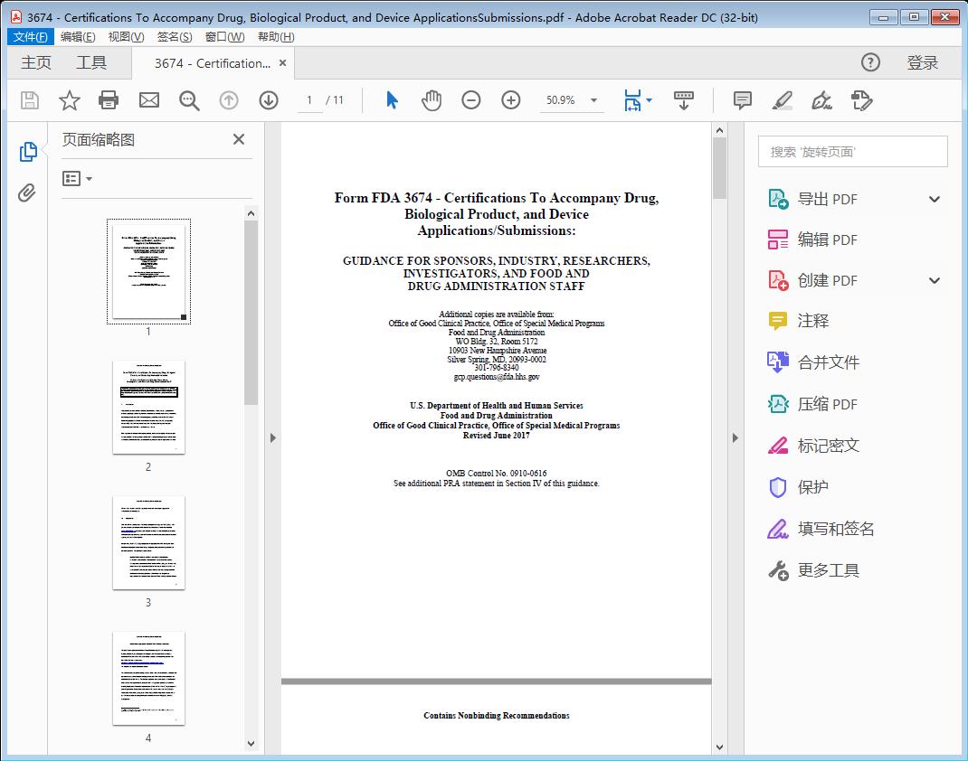Screen dimensions: 968x761
Task: Email the PDF as attachment
Action: pos(148,100)
